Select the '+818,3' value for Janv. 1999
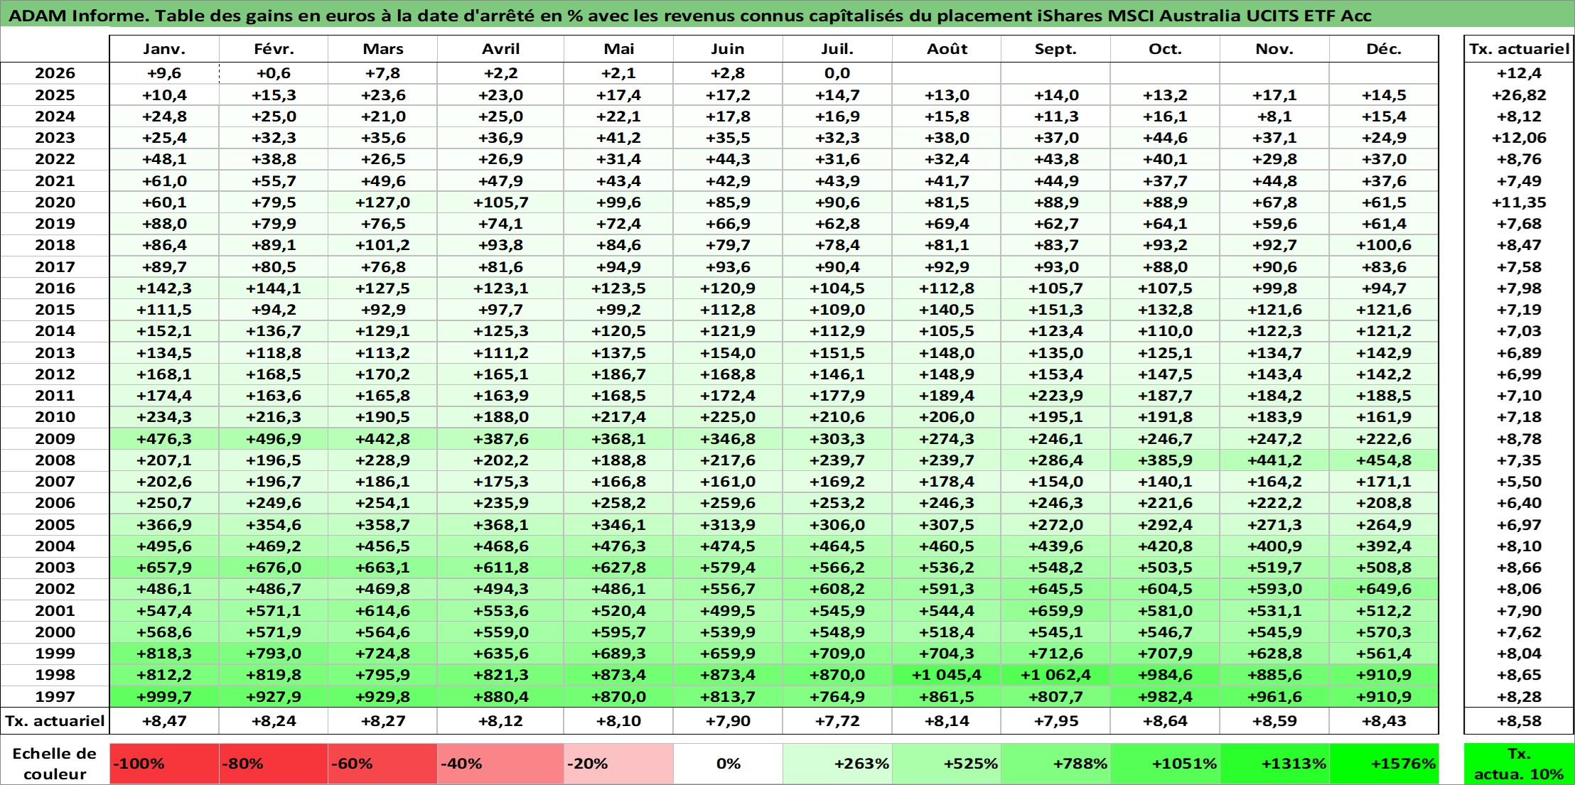Image resolution: width=1575 pixels, height=785 pixels. point(164,654)
